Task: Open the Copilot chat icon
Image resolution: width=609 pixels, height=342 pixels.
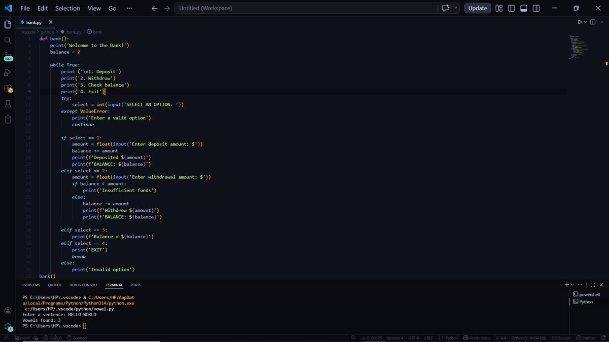Action: [446, 8]
